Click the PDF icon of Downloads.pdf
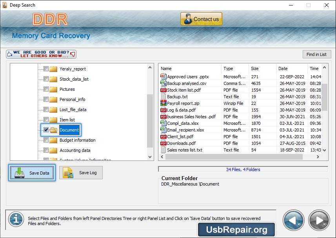 (x=163, y=143)
